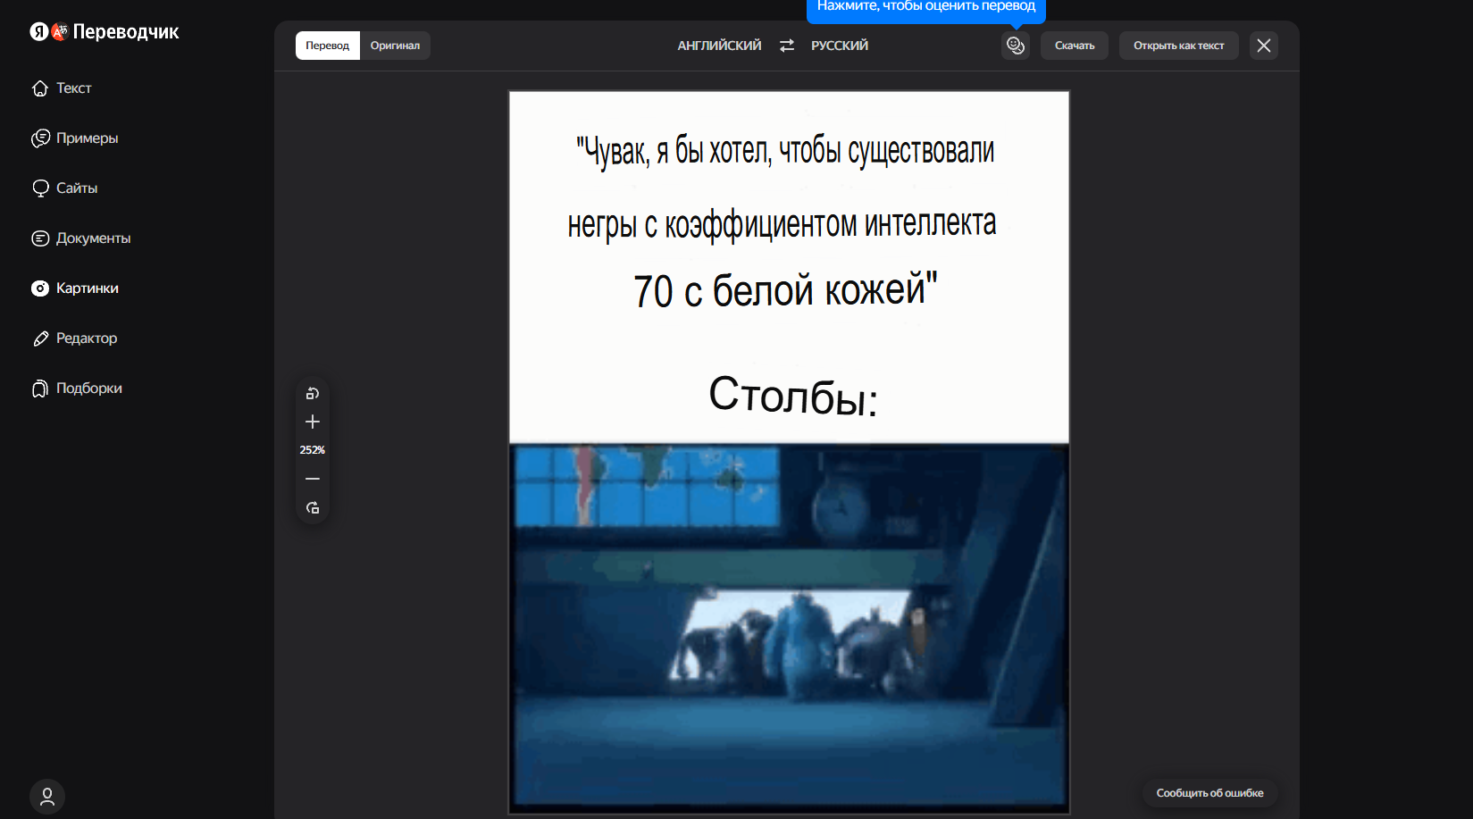Zoom out with the minus icon
Screen dimensions: 1473x819
click(313, 479)
